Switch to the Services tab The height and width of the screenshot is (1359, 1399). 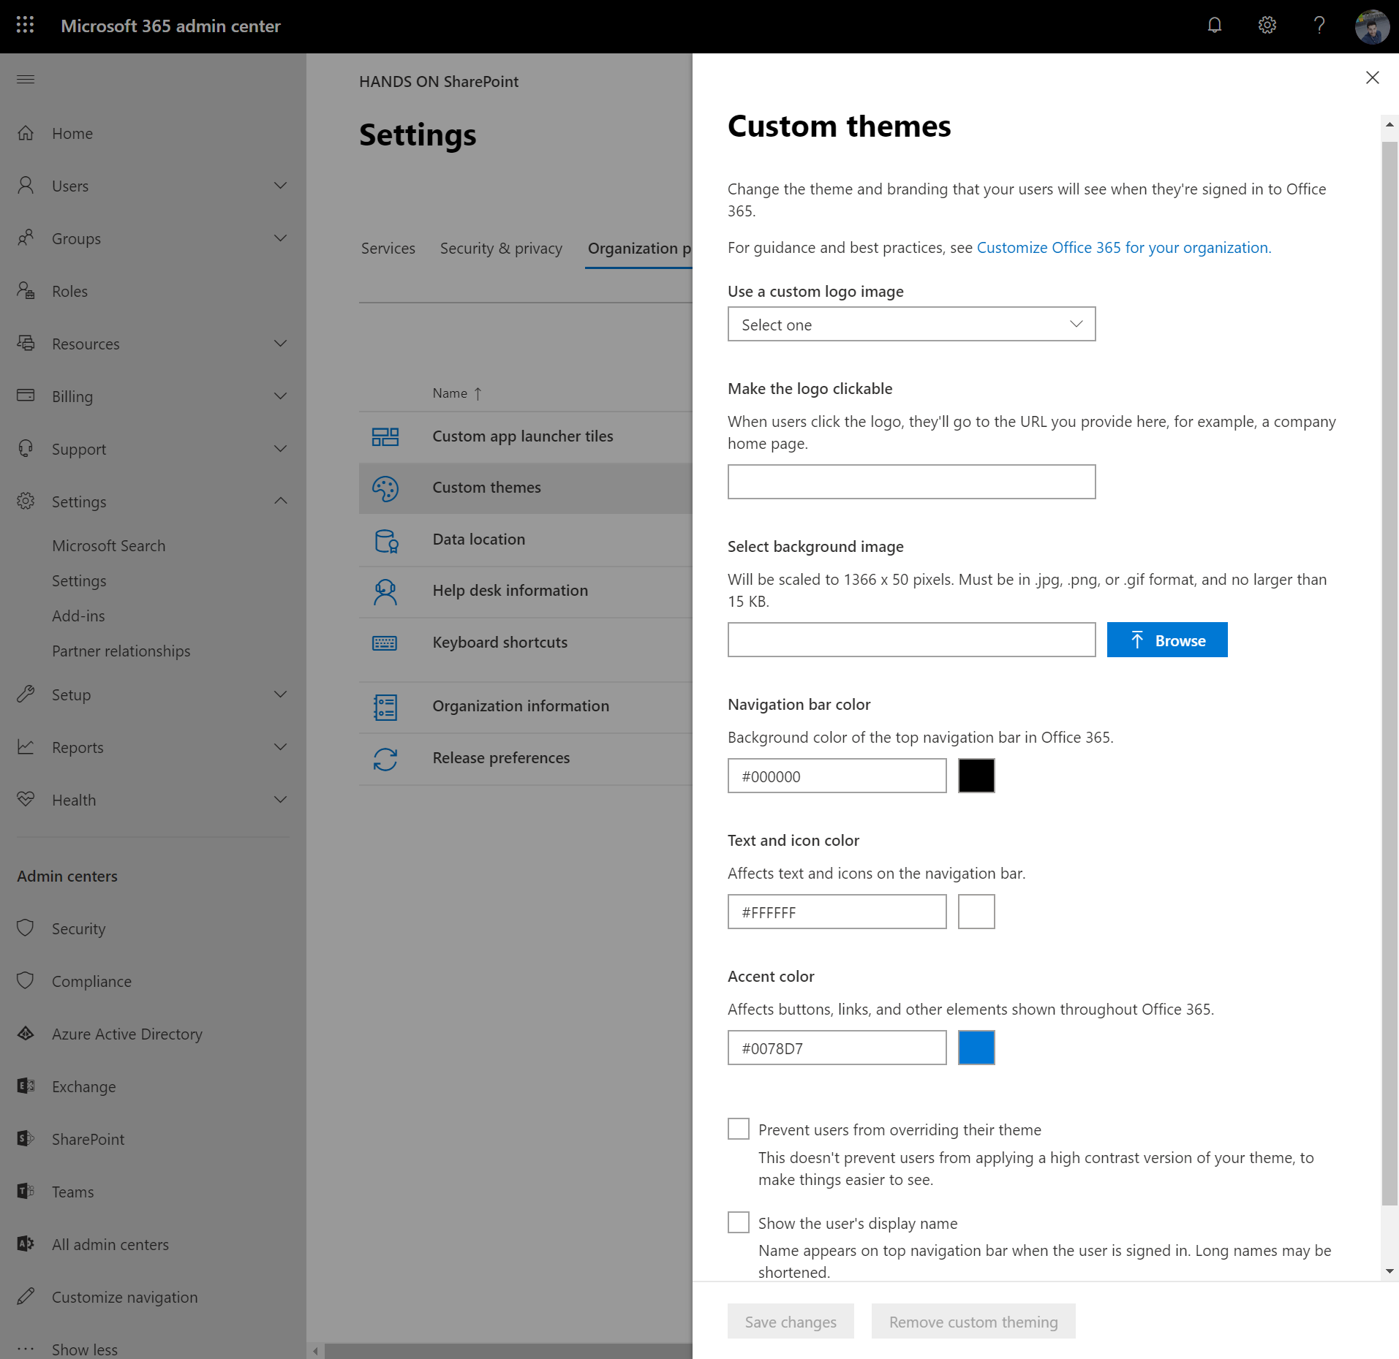tap(388, 249)
